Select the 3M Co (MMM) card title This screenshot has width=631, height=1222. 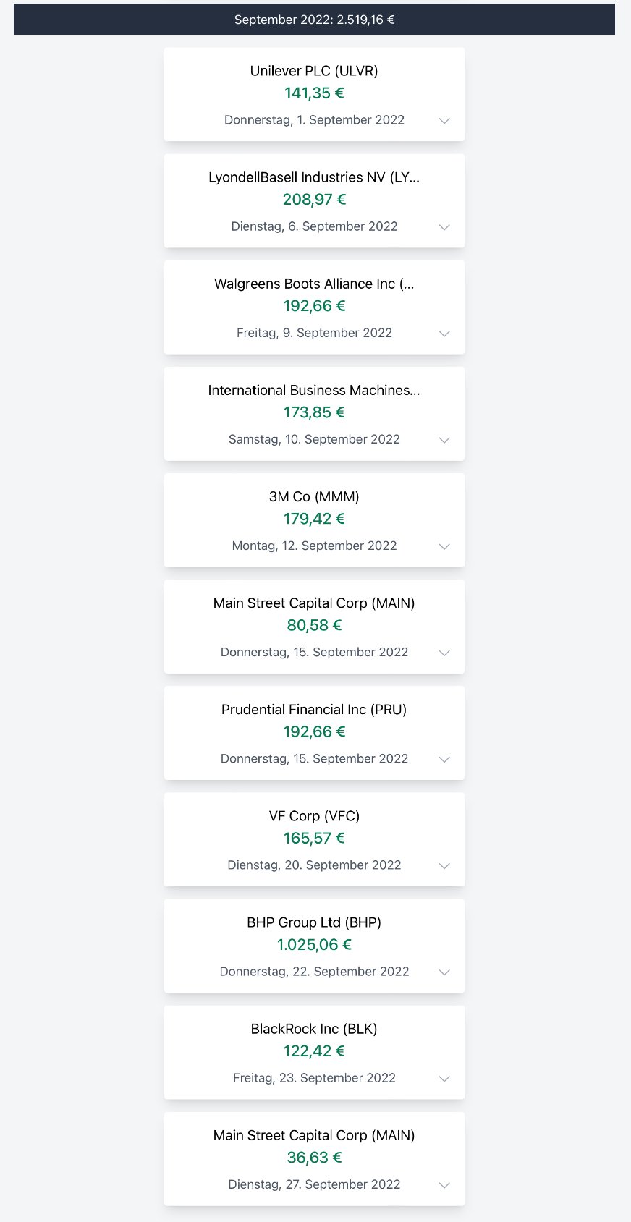point(314,496)
